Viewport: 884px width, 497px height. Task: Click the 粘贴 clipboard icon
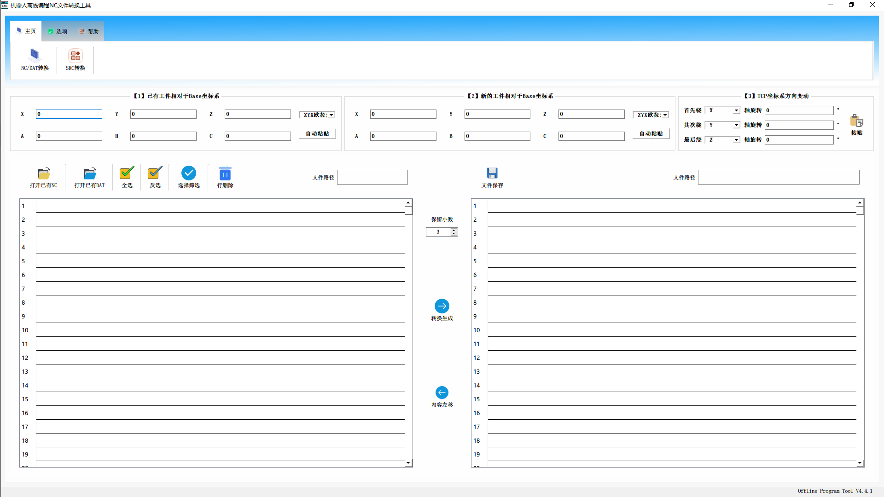857,121
